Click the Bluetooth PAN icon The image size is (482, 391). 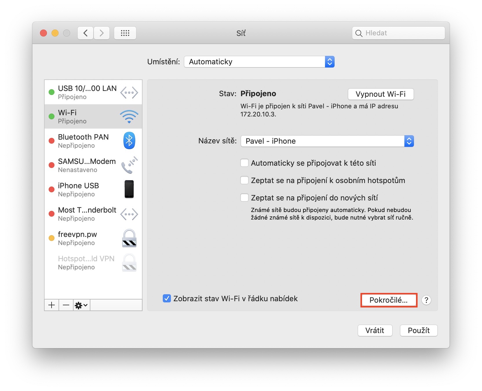(129, 140)
